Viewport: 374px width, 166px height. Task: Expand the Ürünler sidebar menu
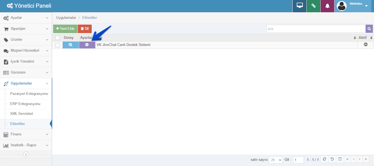(x=26, y=40)
